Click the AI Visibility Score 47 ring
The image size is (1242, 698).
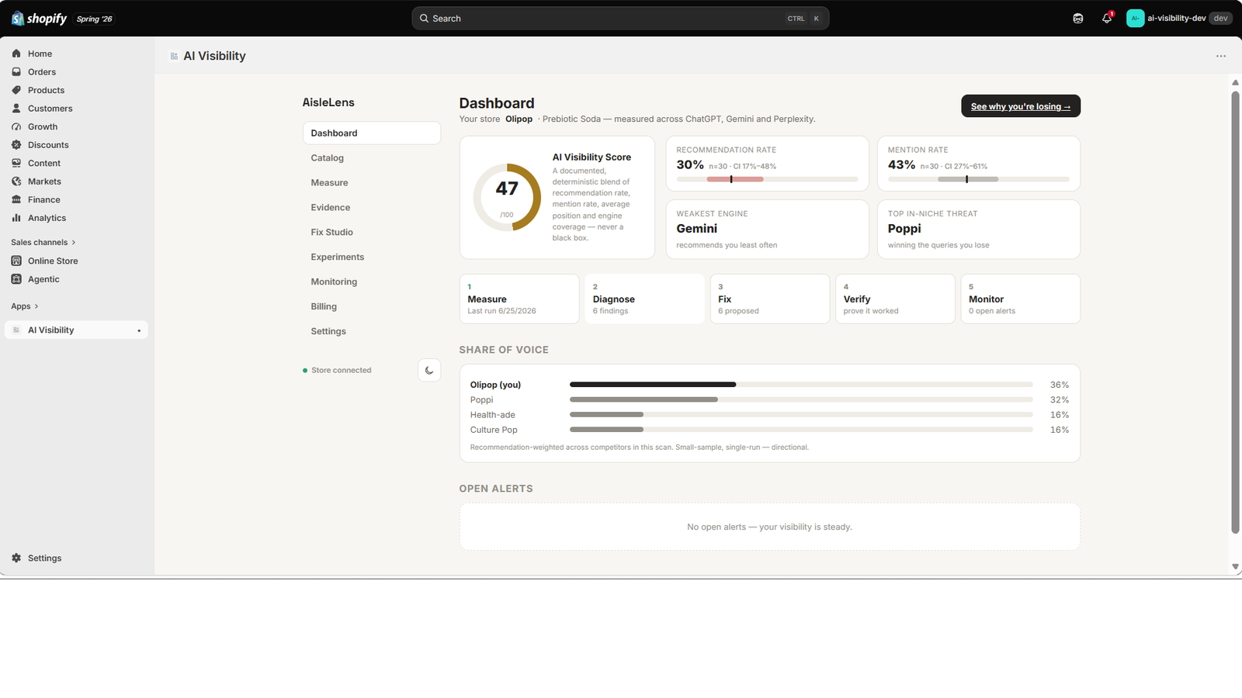point(507,197)
